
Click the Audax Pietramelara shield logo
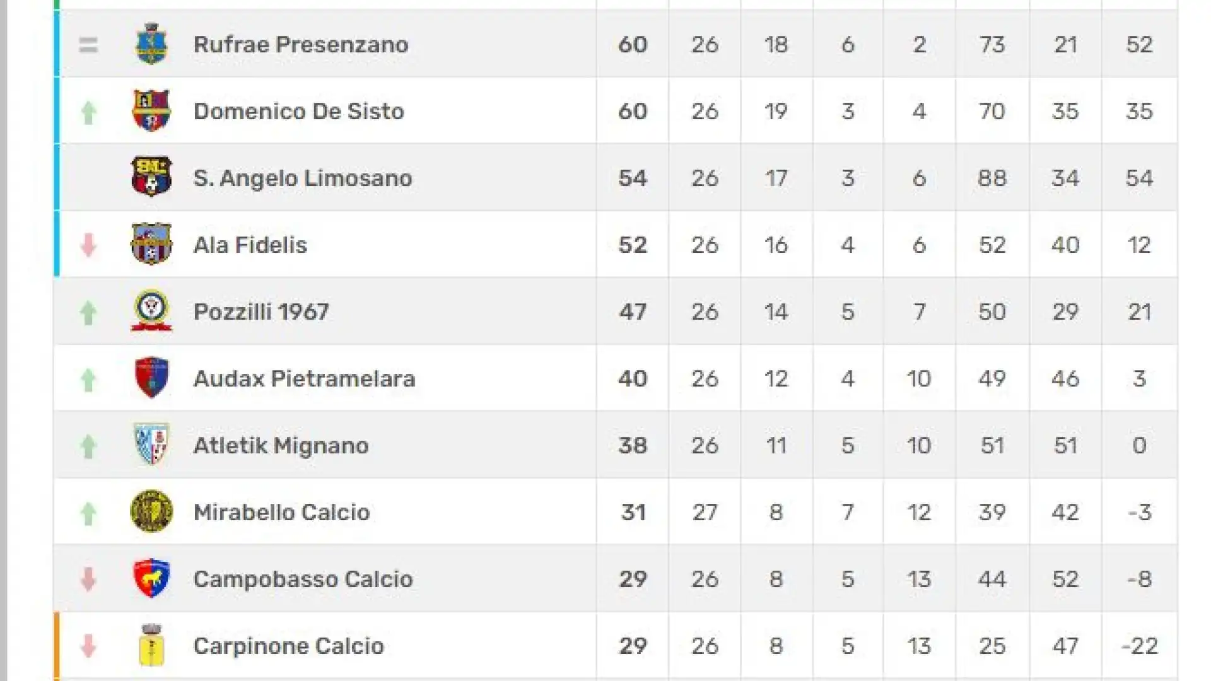point(151,378)
